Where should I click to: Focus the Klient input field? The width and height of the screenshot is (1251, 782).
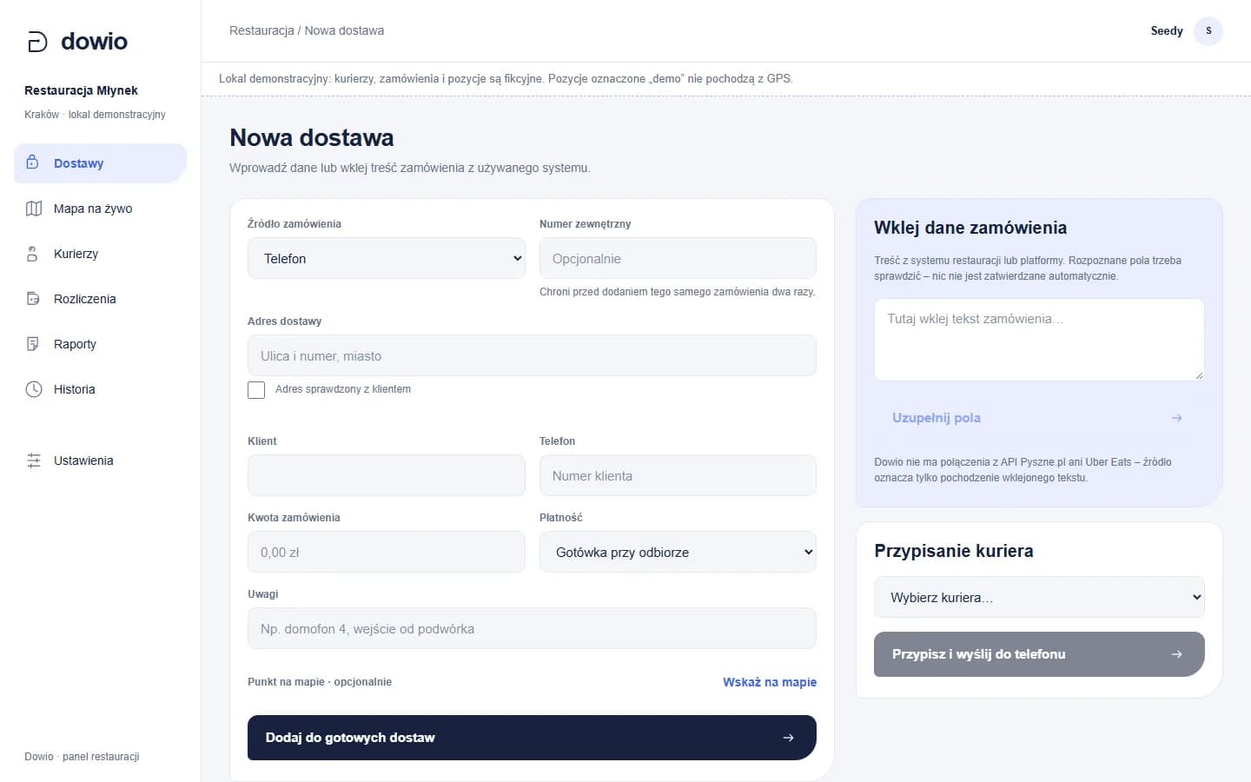click(387, 475)
